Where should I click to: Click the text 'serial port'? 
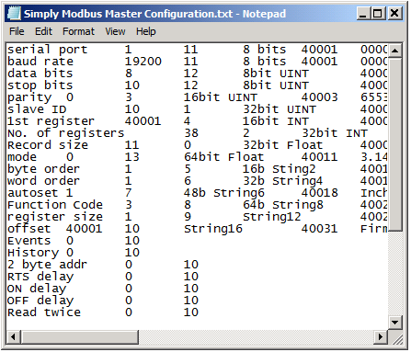click(x=48, y=50)
